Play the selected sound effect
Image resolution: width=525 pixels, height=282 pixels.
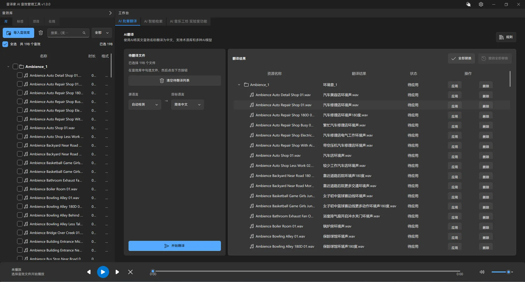103,272
